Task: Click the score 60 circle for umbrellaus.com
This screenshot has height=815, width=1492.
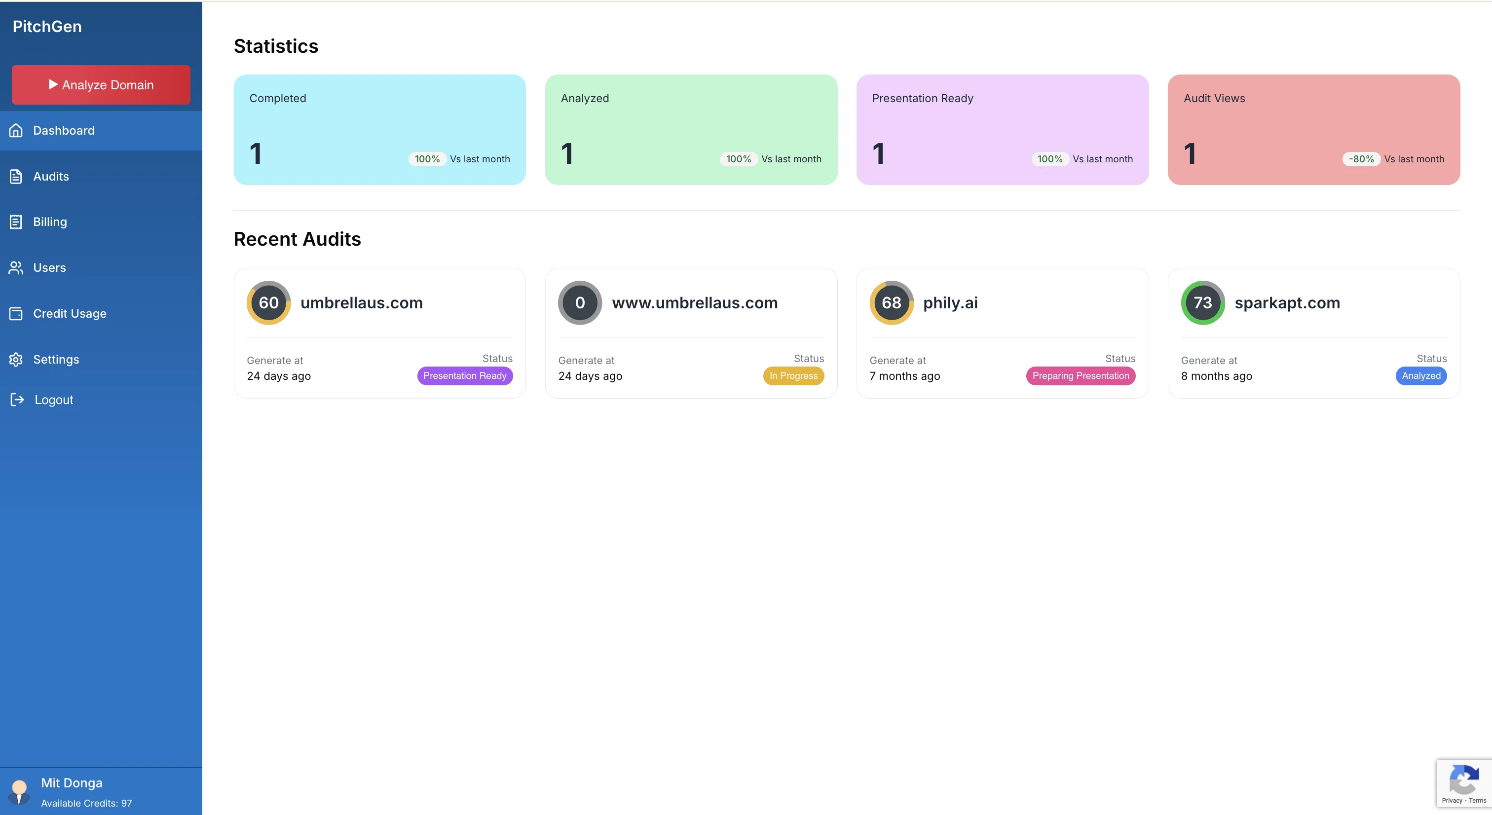Action: (x=268, y=302)
